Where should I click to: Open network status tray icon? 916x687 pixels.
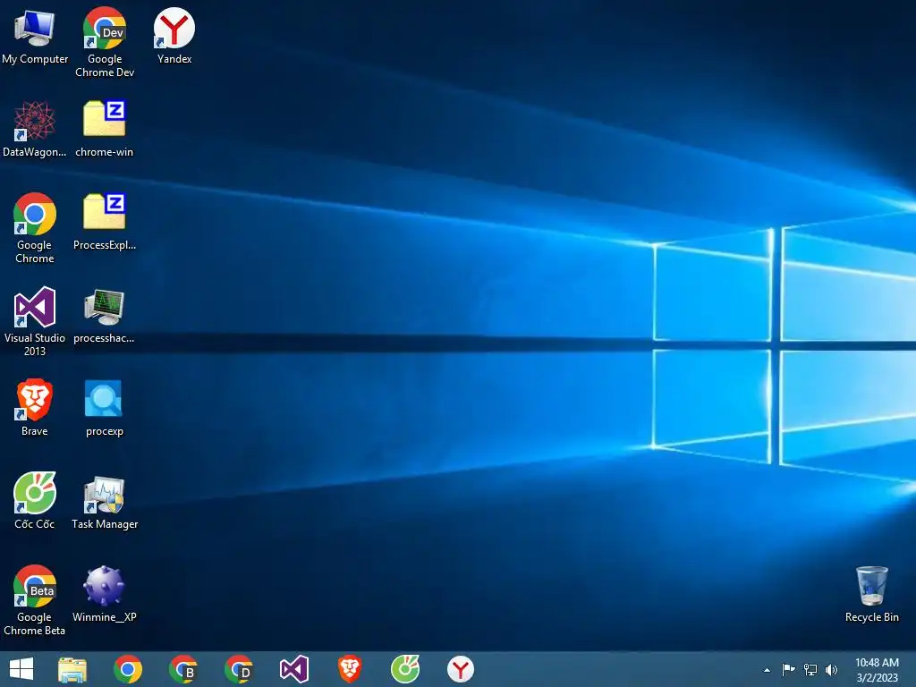810,669
